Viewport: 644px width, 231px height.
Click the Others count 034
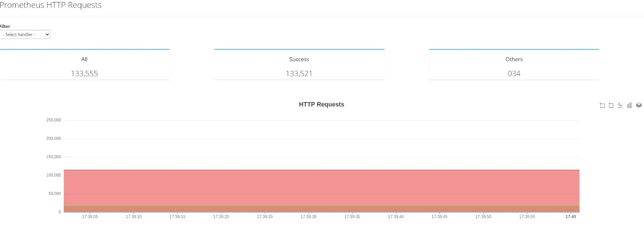pyautogui.click(x=514, y=74)
